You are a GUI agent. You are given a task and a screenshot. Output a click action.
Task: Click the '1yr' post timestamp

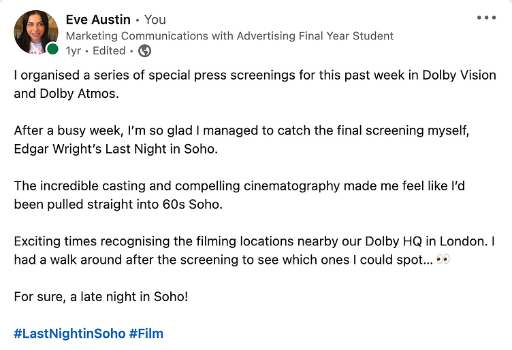(73, 51)
